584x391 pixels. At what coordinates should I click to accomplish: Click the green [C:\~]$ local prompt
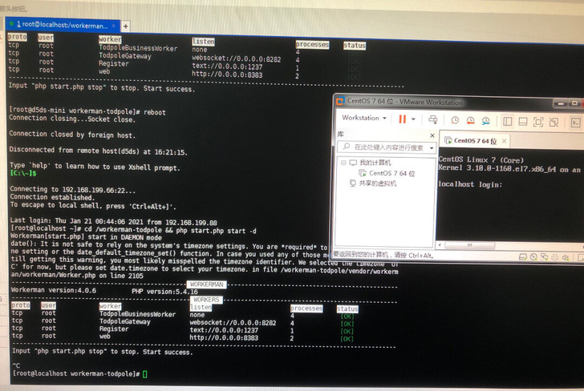tap(23, 173)
